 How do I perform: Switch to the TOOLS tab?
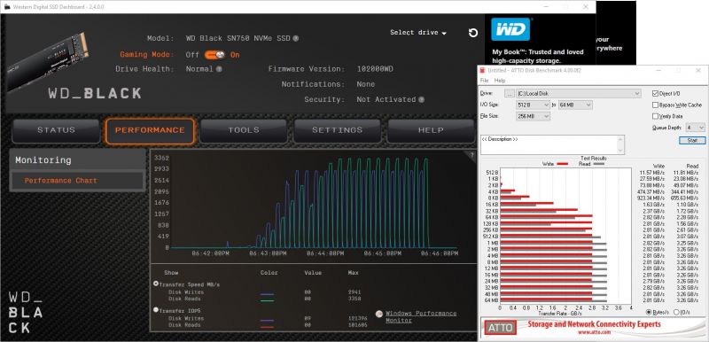(244, 130)
